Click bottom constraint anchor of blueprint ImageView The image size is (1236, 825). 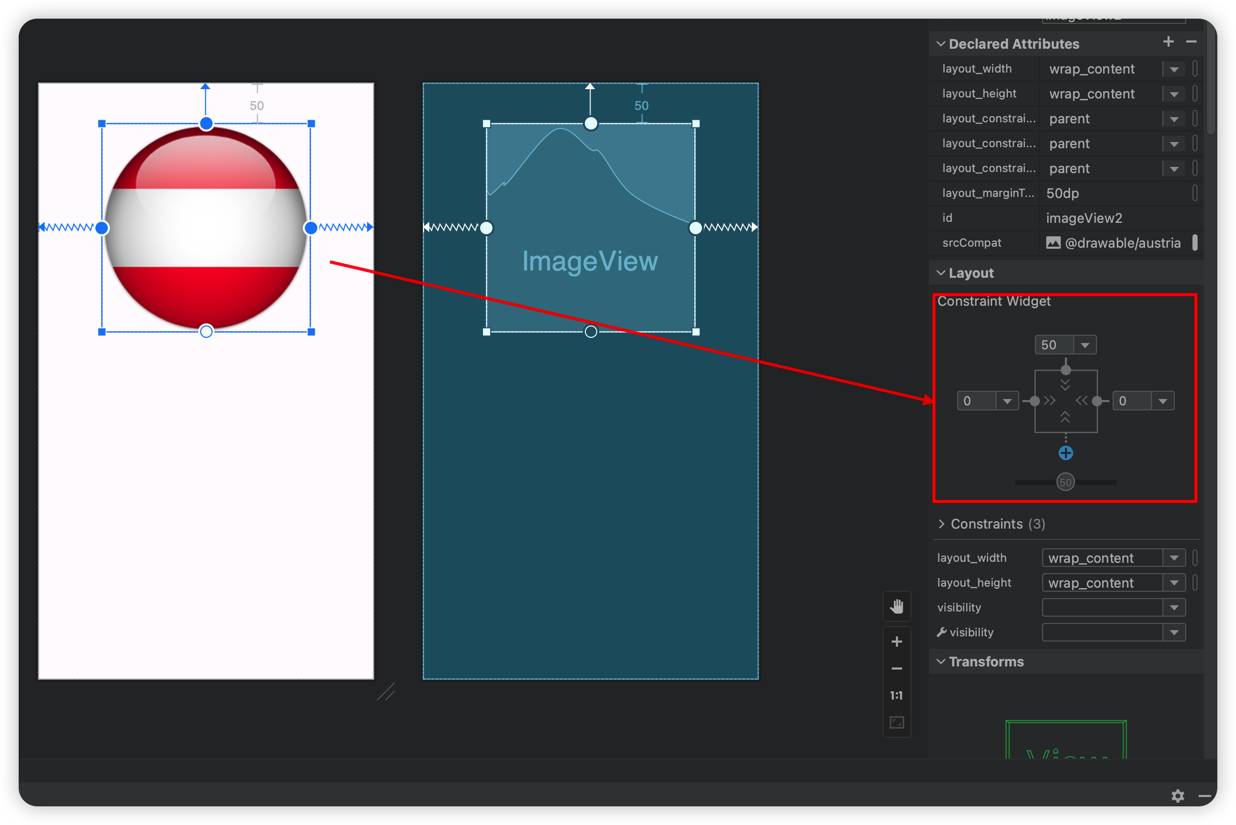[x=591, y=332]
